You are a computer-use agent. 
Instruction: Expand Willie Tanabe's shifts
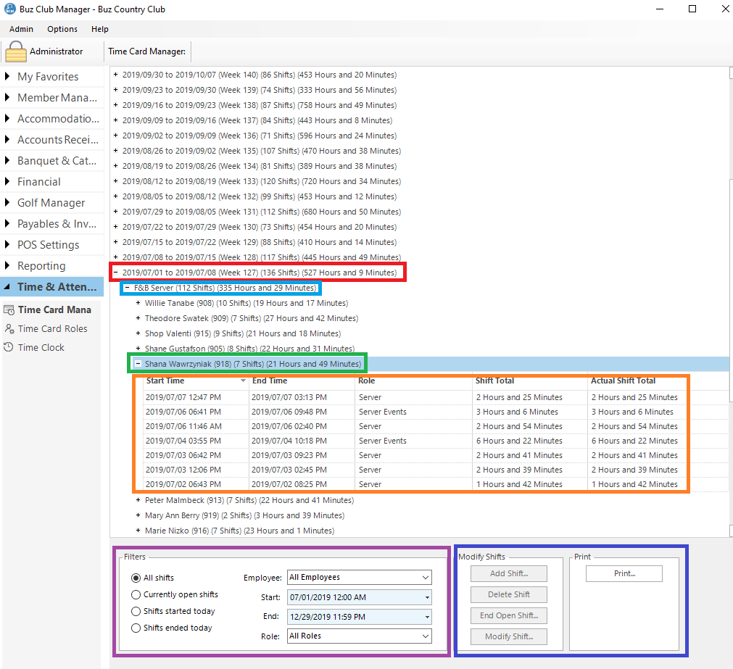138,303
